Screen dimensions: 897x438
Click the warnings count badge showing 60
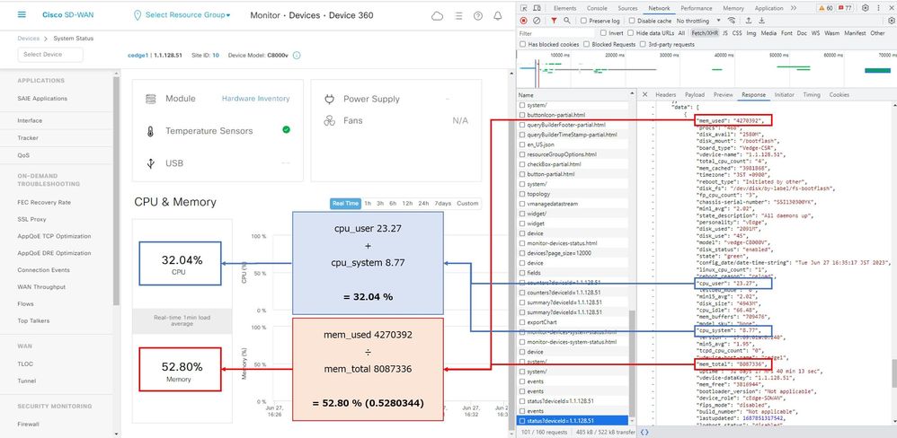825,8
